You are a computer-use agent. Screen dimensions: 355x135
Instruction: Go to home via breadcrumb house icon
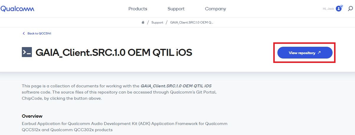[143, 22]
